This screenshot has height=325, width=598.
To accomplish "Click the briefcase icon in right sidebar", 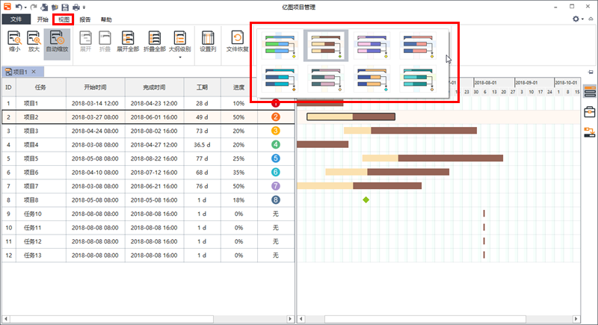I will tap(590, 111).
